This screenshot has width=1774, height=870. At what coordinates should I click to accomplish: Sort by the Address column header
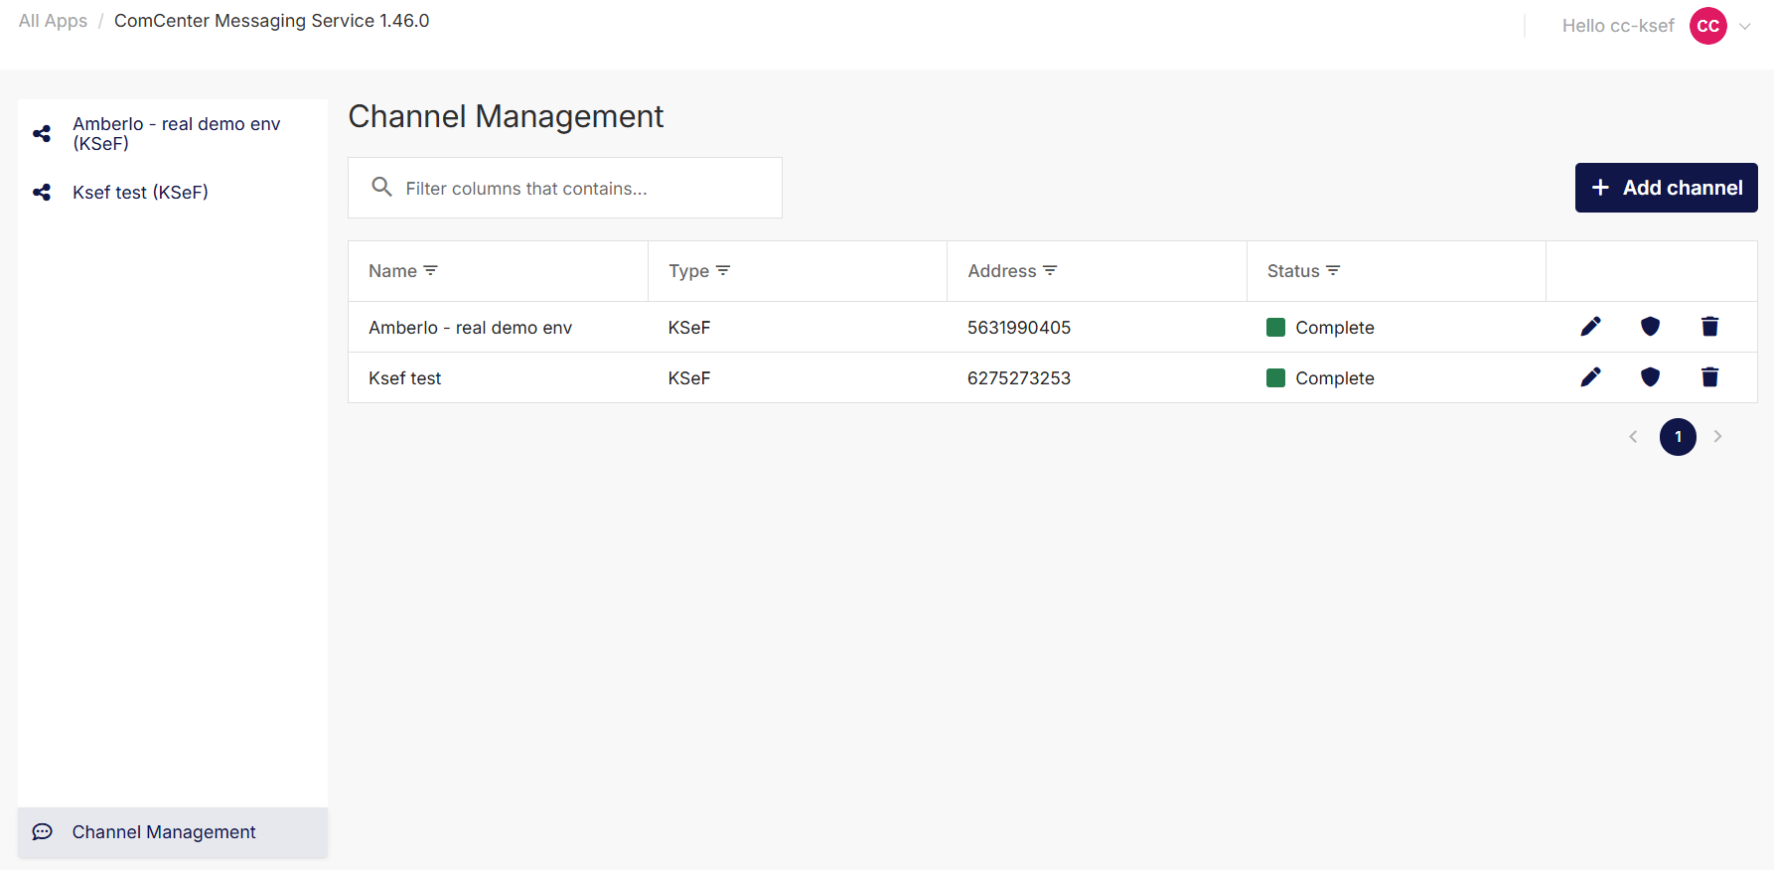(1001, 271)
